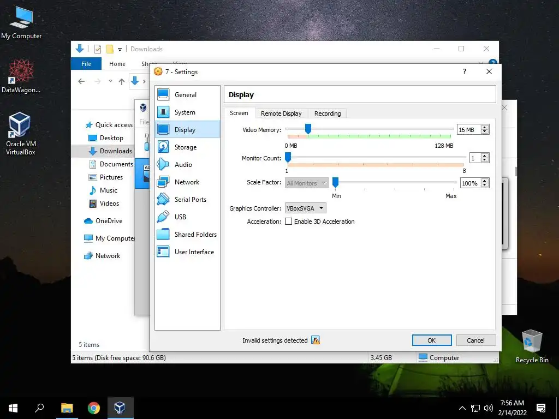Select Oracle VM VirtualBox desktop shortcut
The height and width of the screenshot is (419, 559).
21,134
